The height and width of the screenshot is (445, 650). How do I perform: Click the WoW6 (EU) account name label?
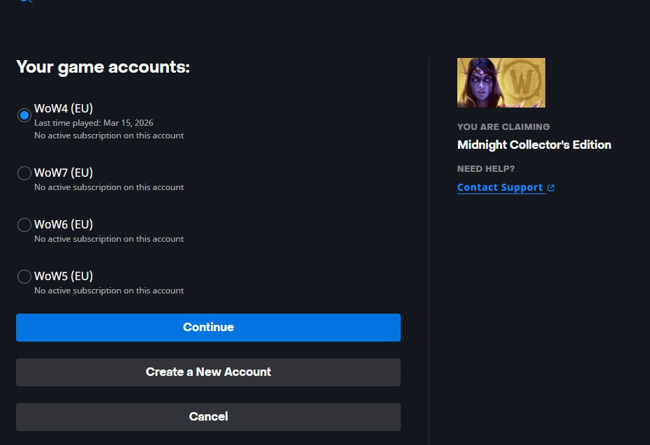tap(64, 224)
